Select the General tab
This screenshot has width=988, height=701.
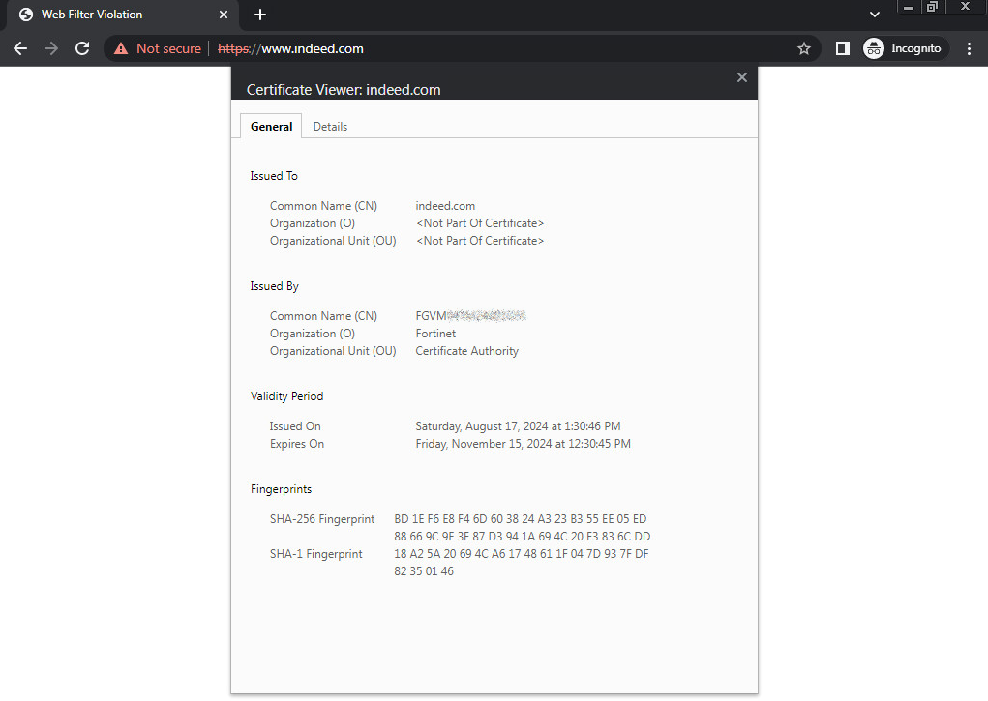coord(270,126)
